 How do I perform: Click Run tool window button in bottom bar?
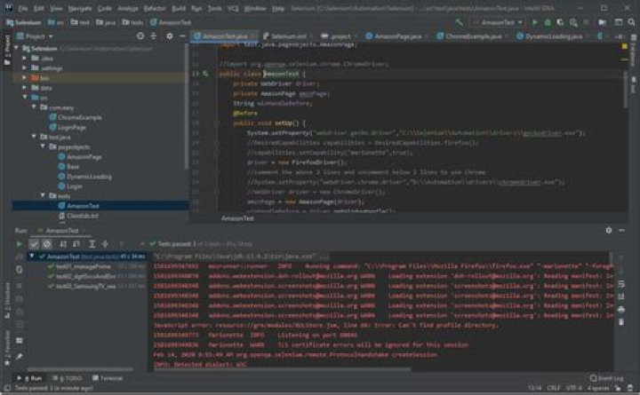click(29, 378)
